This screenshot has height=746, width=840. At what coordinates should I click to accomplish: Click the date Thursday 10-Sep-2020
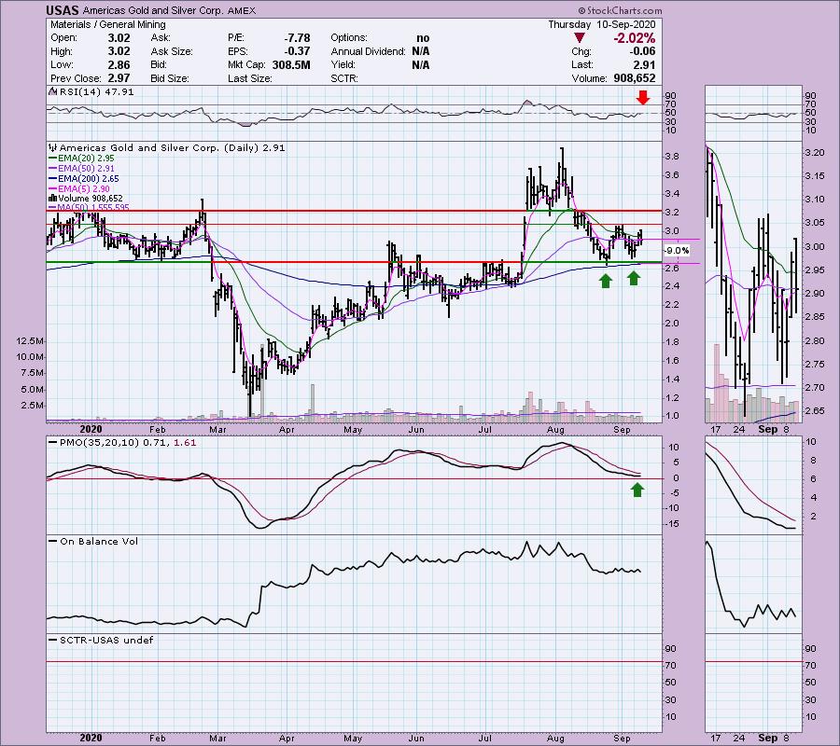pyautogui.click(x=602, y=24)
